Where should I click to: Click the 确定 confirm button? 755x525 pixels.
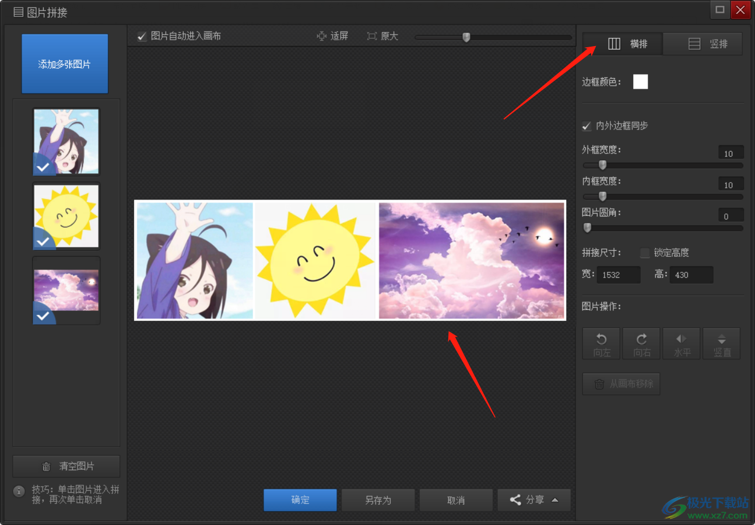click(x=300, y=501)
